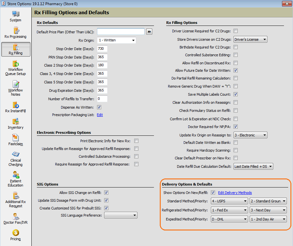293x246 pixels.
Task: Uncheck Dispense As Written checkbox
Action: [100, 107]
